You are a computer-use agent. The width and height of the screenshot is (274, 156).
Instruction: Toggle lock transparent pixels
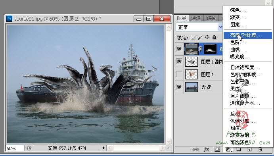(193, 37)
